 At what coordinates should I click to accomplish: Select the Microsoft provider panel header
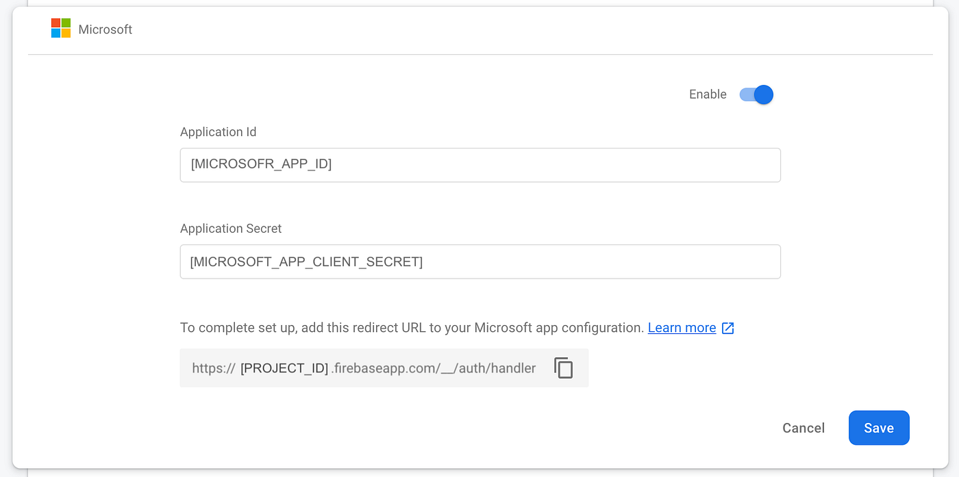[480, 29]
